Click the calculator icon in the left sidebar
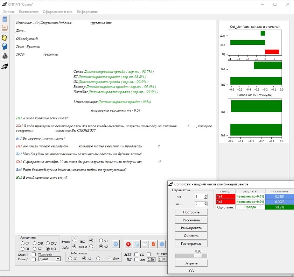Image resolution: width=294 pixels, height=277 pixels. click(x=5, y=20)
